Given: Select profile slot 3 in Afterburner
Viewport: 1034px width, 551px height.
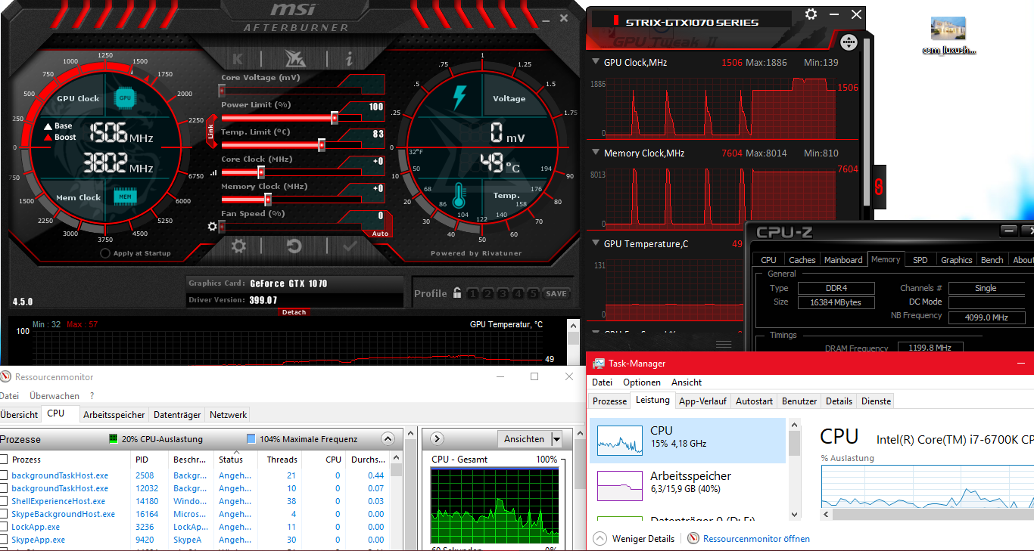Looking at the screenshot, I should coord(503,293).
